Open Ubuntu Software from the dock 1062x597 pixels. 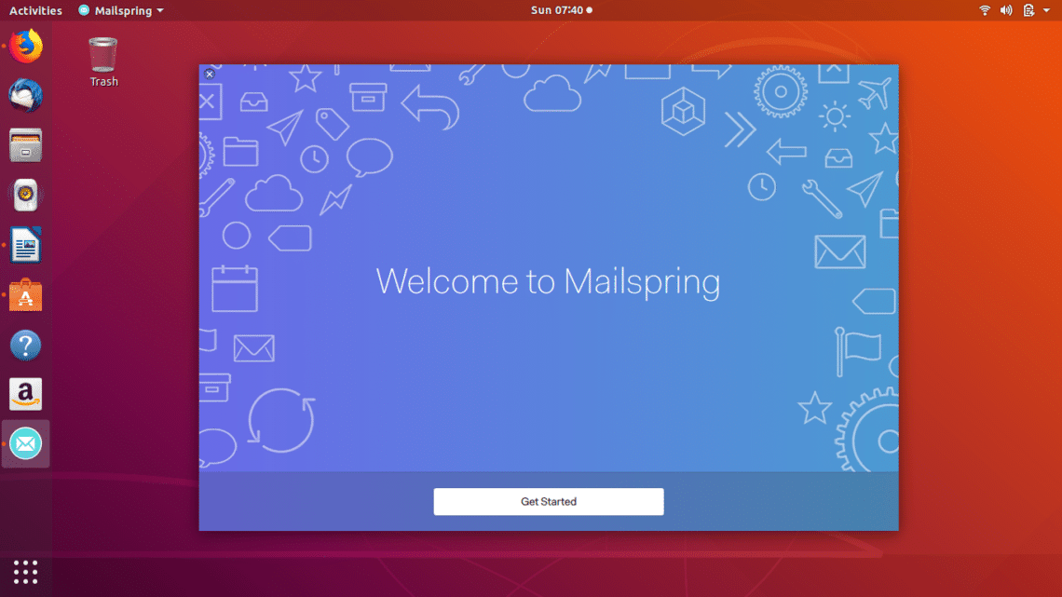coord(26,296)
